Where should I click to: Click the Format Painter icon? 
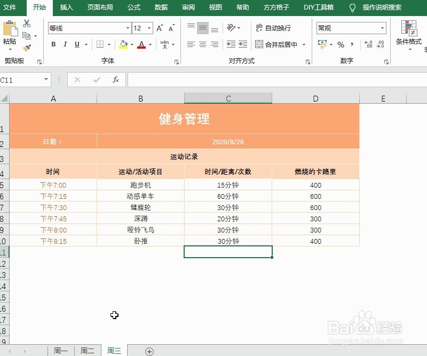pyautogui.click(x=28, y=47)
